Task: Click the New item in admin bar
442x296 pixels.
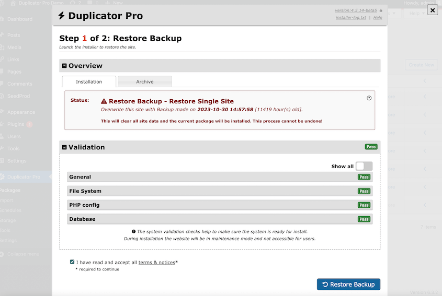Action: tap(114, 3)
